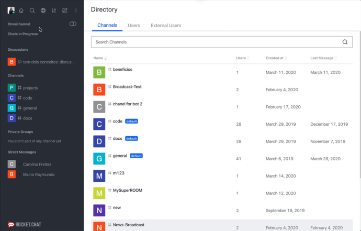Click March 28, 2020 last message date
The width and height of the screenshot is (361, 231).
pos(325,159)
